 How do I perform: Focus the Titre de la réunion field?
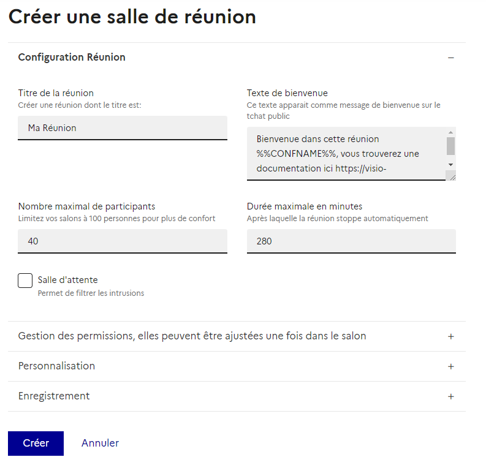pos(123,128)
